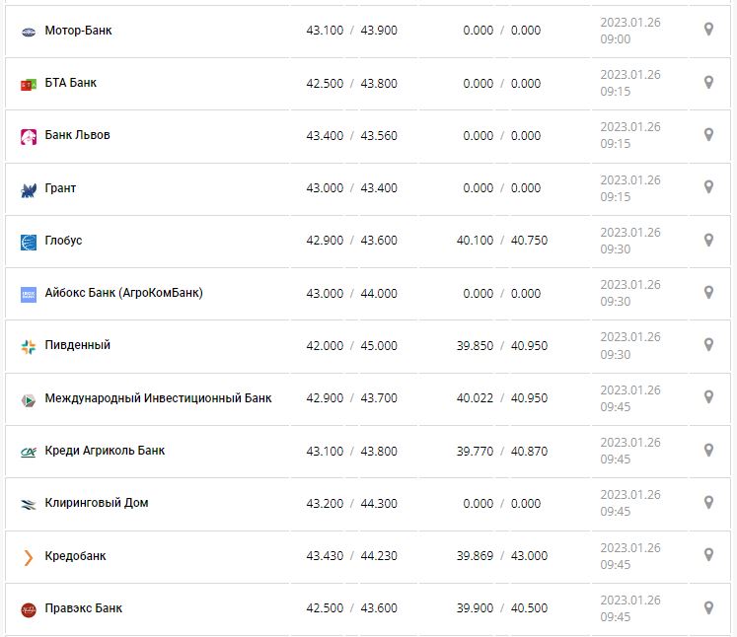Open map pin for Айбокс Банк row
Screen dimensions: 737x637
click(708, 293)
